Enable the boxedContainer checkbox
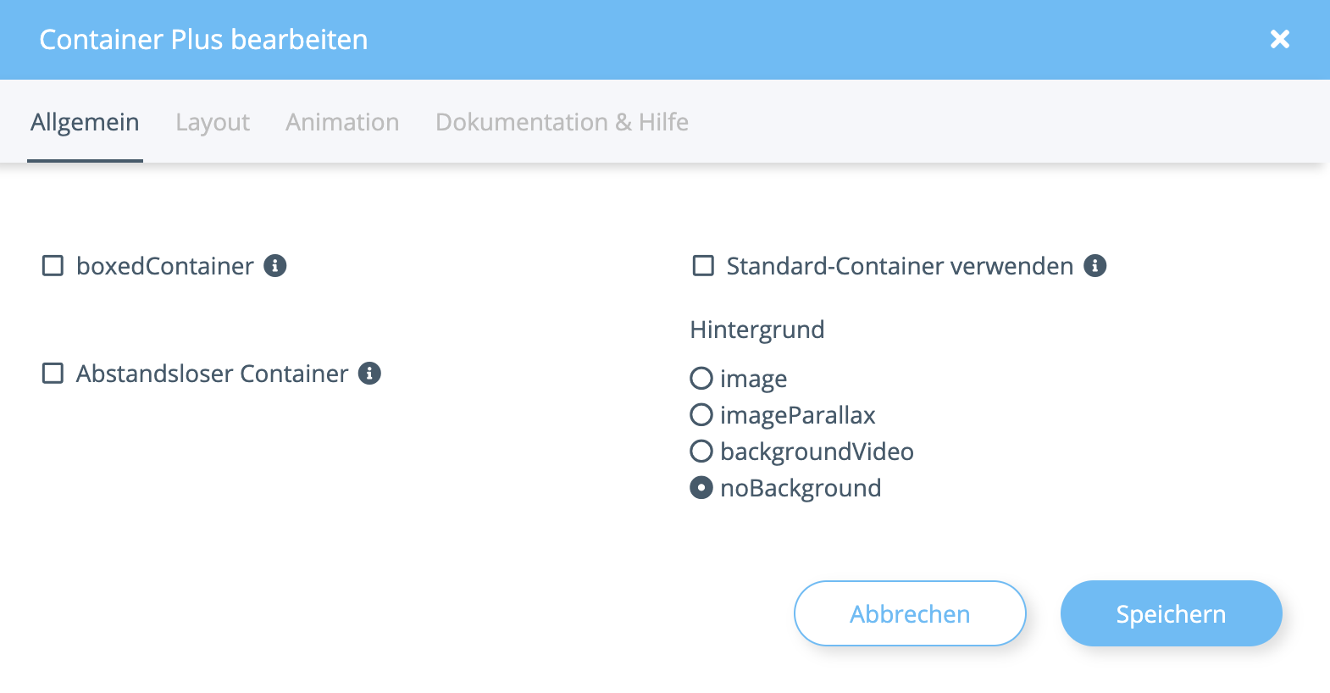The height and width of the screenshot is (693, 1330). pos(53,266)
